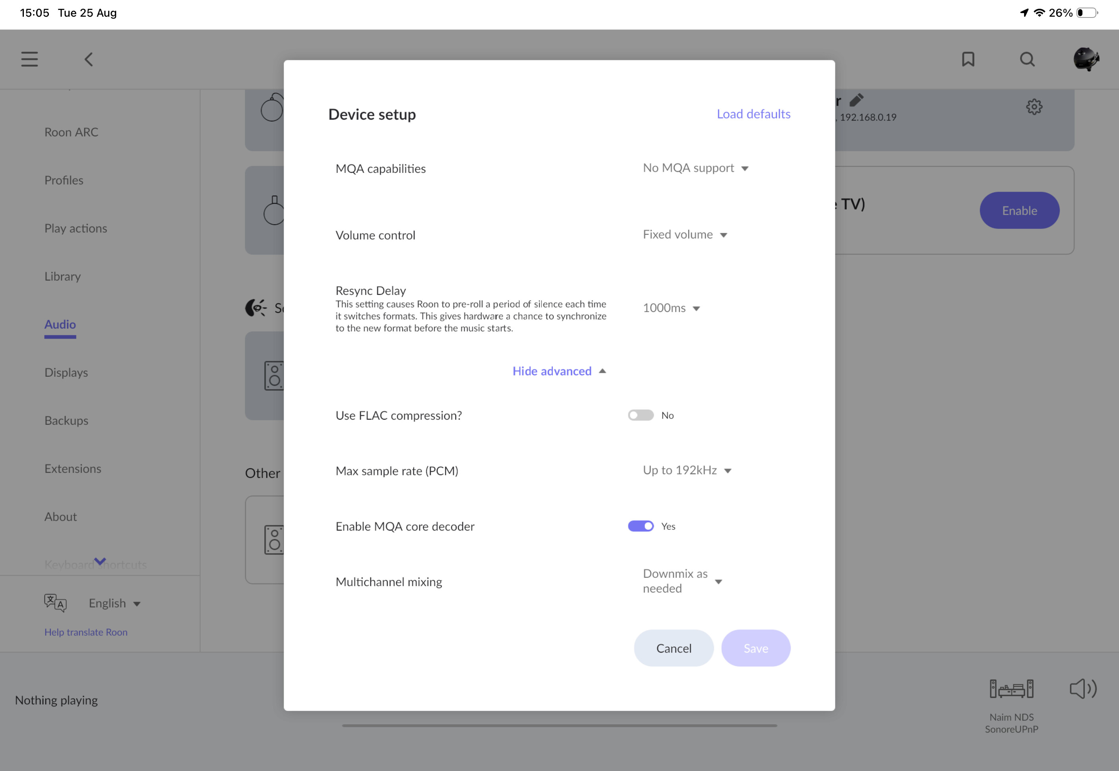Select the Naim NDS zone icon
Viewport: 1119px width, 771px height.
pos(1011,689)
